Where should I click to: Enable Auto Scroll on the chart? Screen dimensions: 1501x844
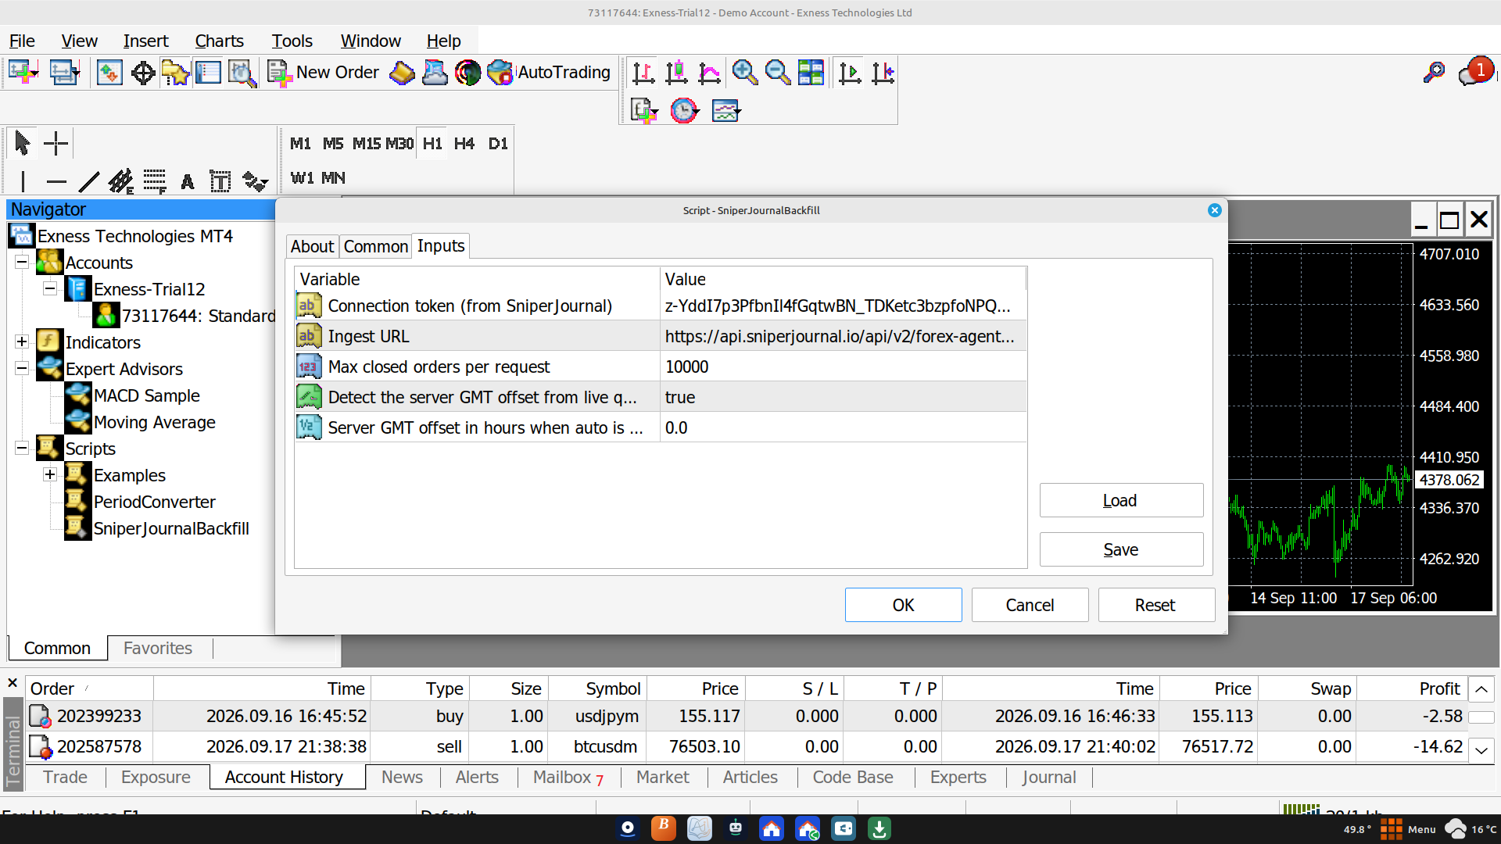coord(850,73)
